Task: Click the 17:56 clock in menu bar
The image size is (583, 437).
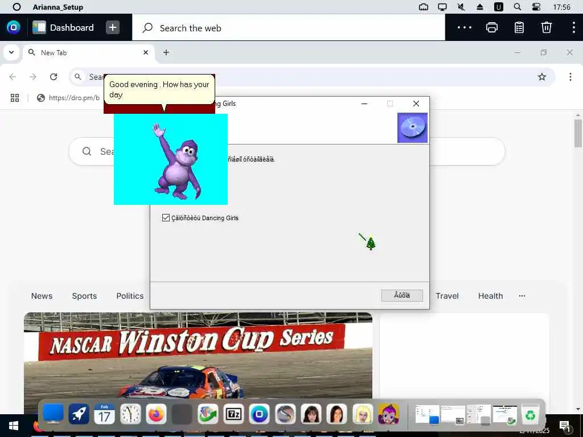Action: click(x=561, y=7)
